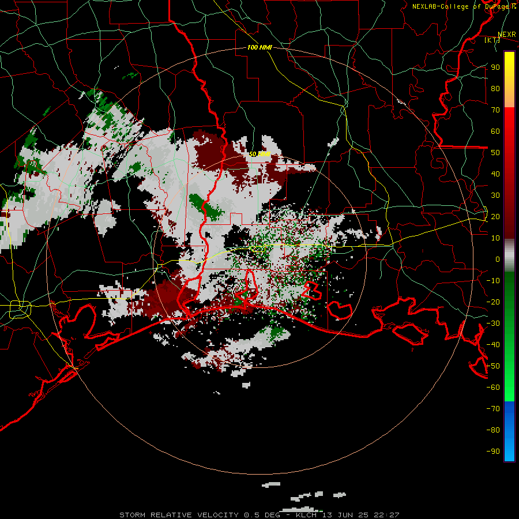Click the -60 scale value
The image size is (519, 519).
(493, 388)
